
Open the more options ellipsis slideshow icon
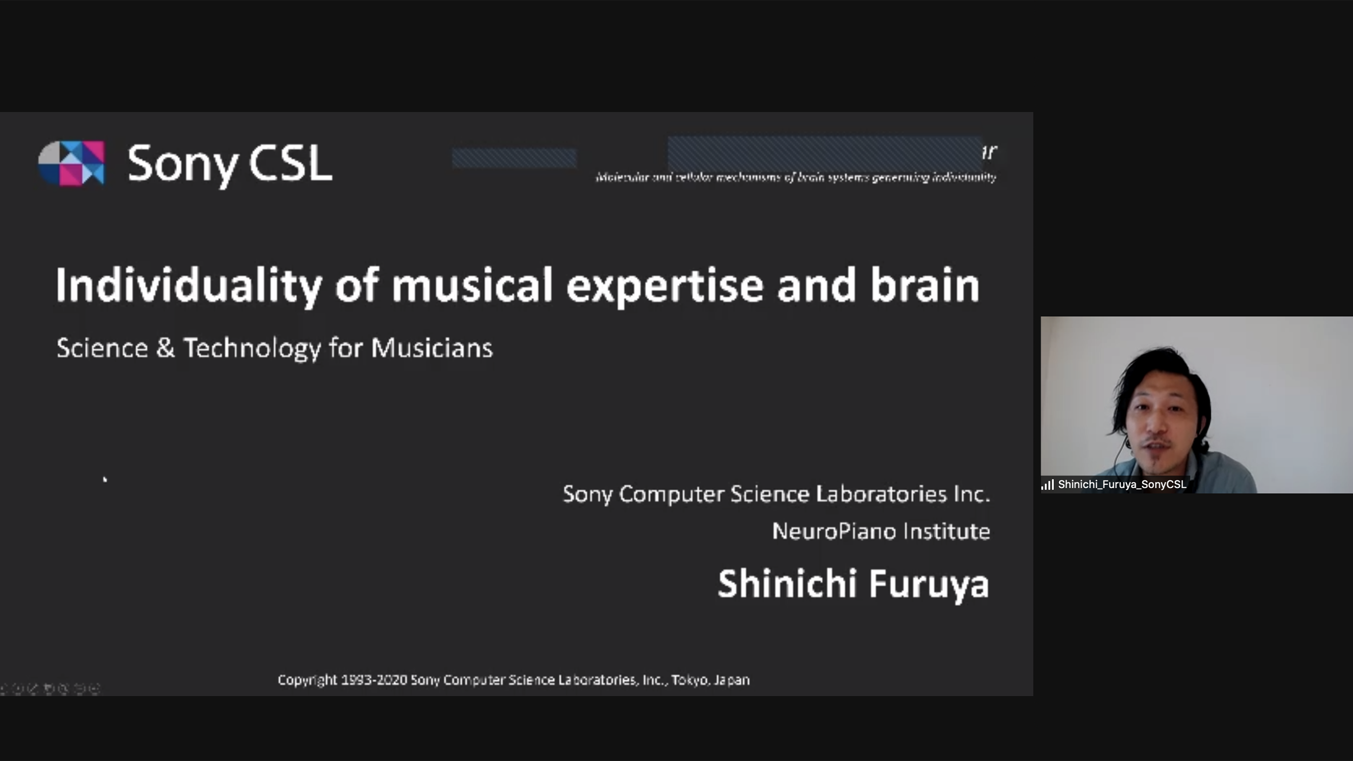pyautogui.click(x=95, y=688)
